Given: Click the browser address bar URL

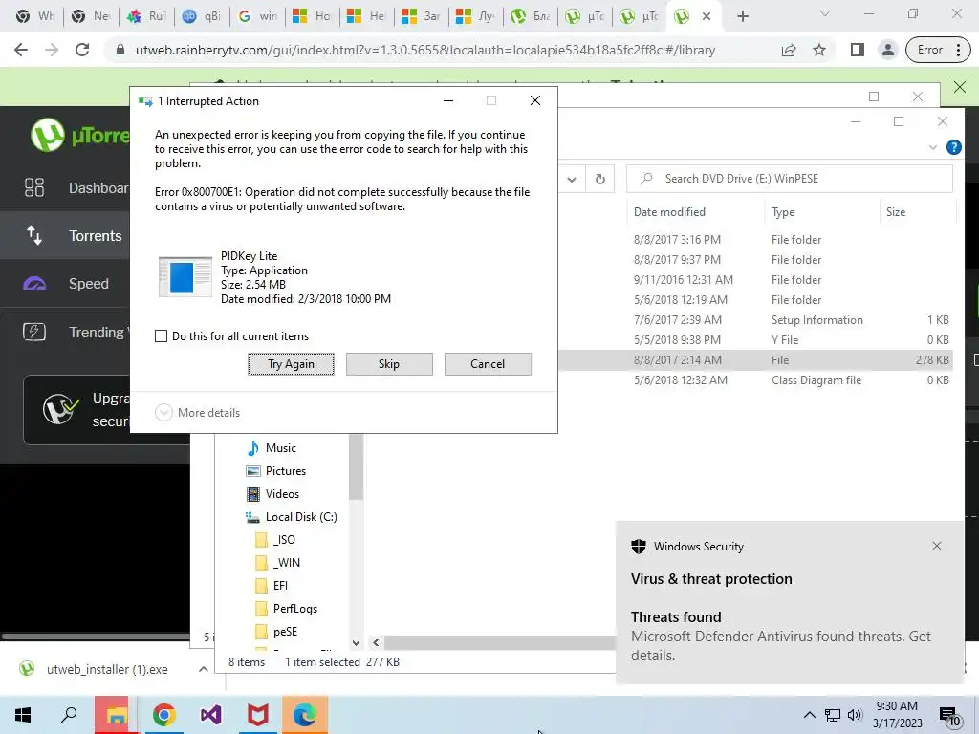Looking at the screenshot, I should [x=425, y=50].
